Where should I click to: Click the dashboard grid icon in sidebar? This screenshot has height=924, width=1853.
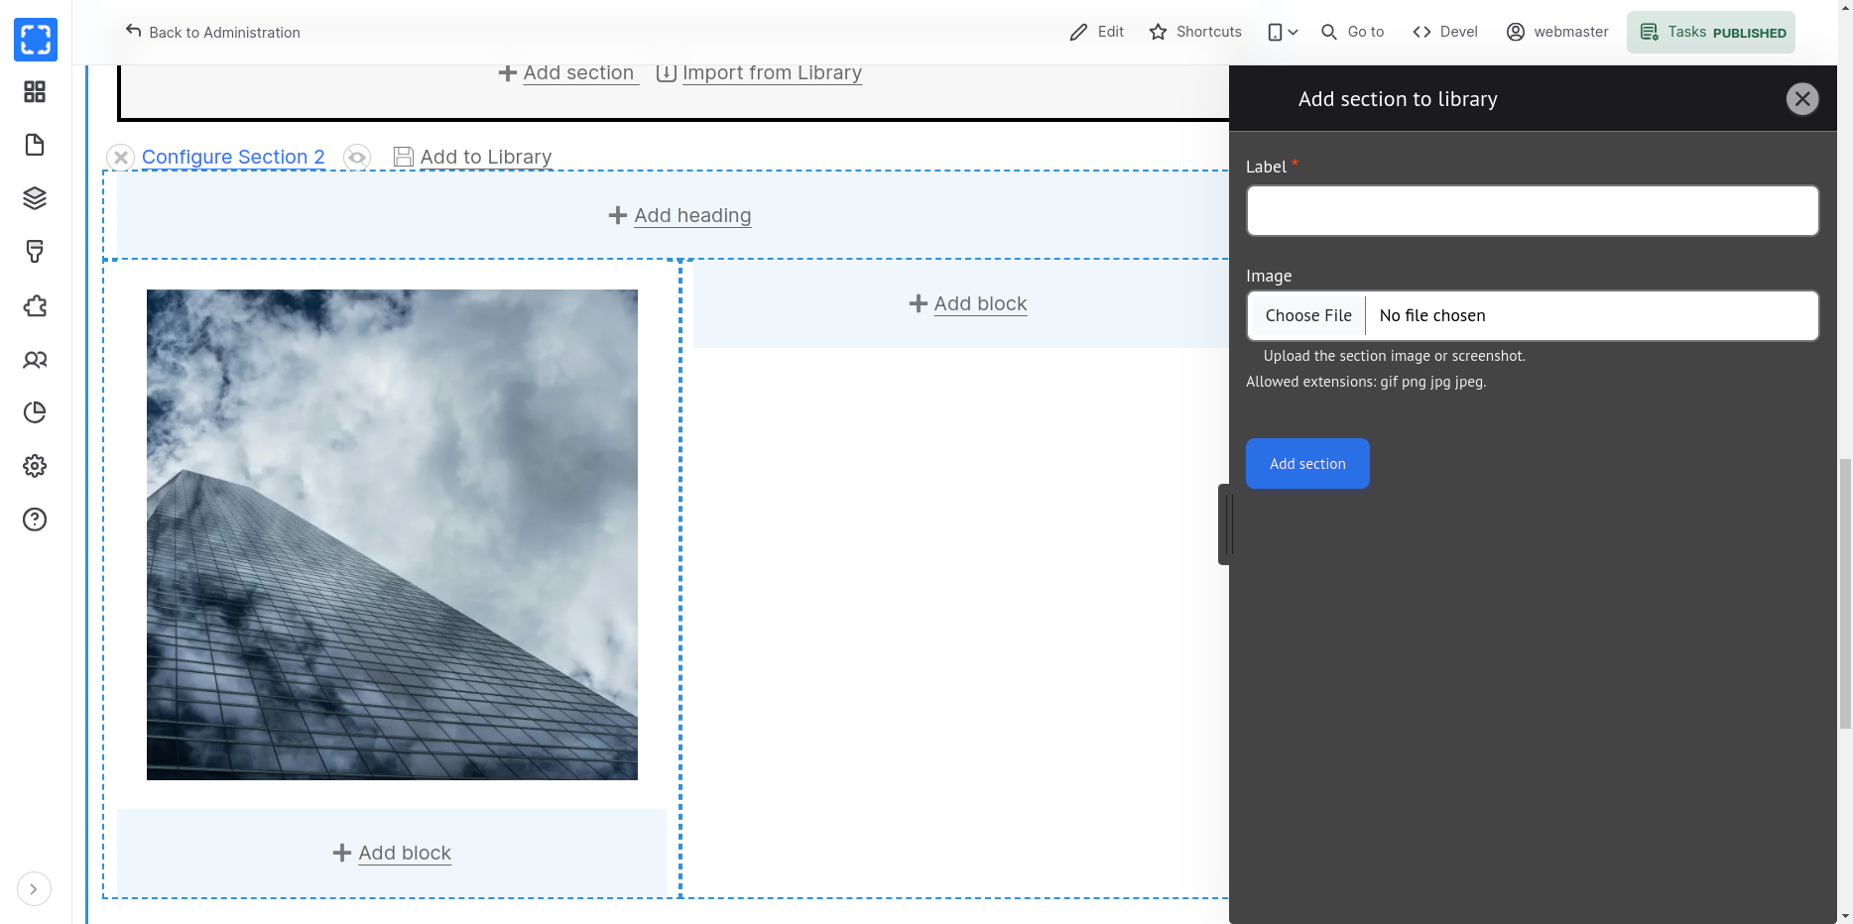[35, 92]
